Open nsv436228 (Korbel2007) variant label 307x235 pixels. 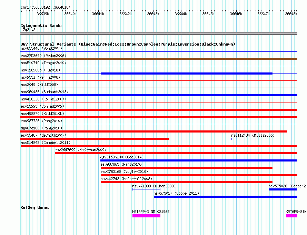pyautogui.click(x=43, y=99)
